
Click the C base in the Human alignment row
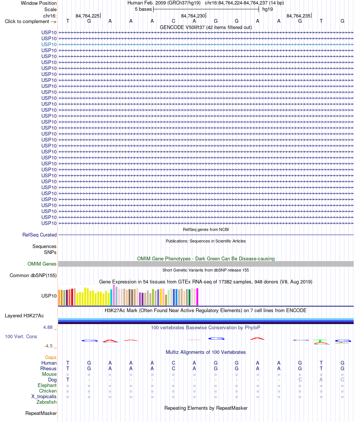(x=173, y=363)
